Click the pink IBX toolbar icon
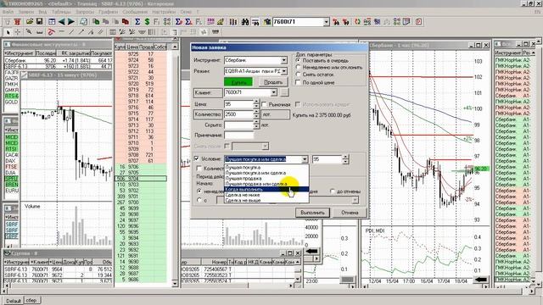Viewport: 543px width, 305px height. (x=210, y=21)
